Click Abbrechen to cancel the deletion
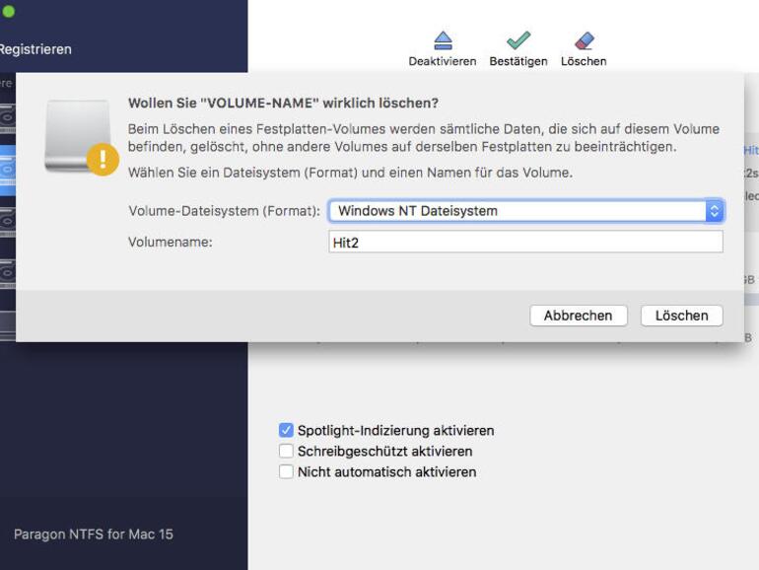Viewport: 759px width, 570px height. pos(579,316)
